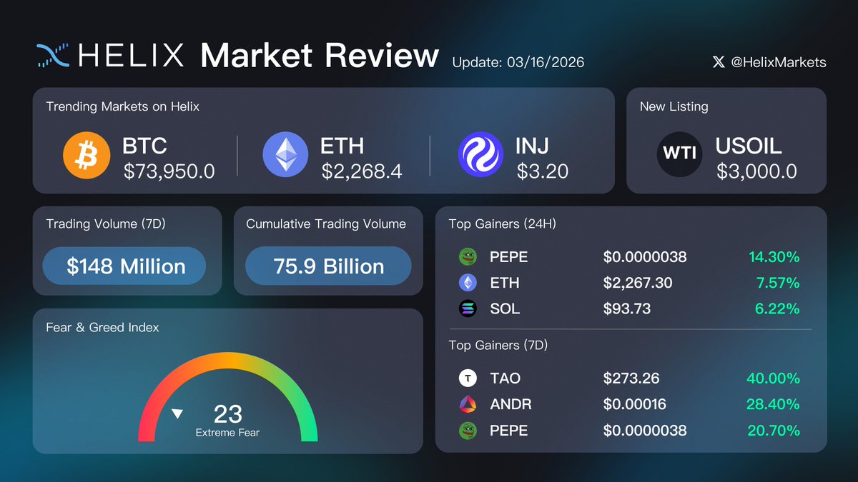Click the ANDR icon in 7D gainers
Image resolution: width=858 pixels, height=482 pixels.
468,404
